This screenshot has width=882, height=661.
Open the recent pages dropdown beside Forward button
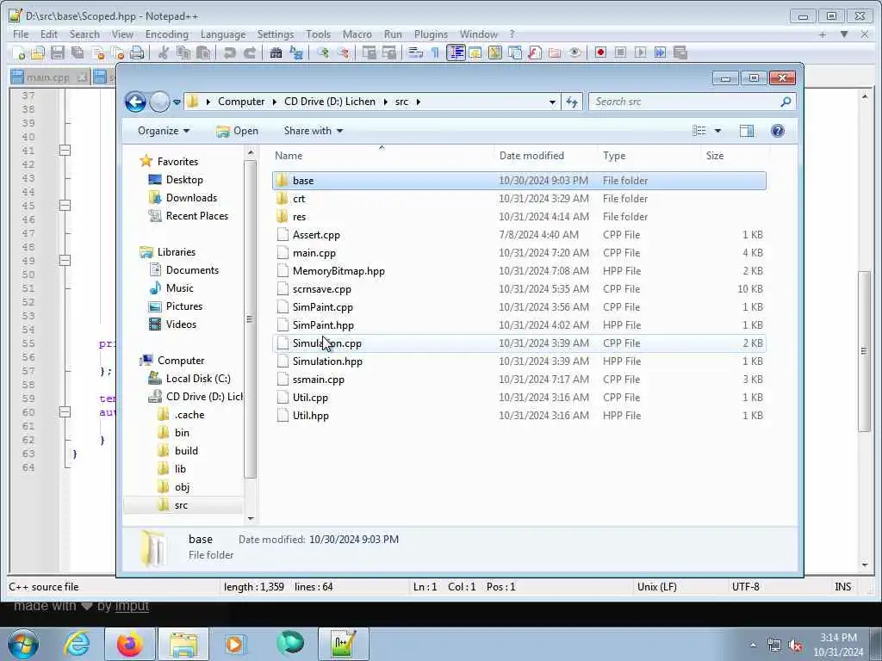click(177, 102)
